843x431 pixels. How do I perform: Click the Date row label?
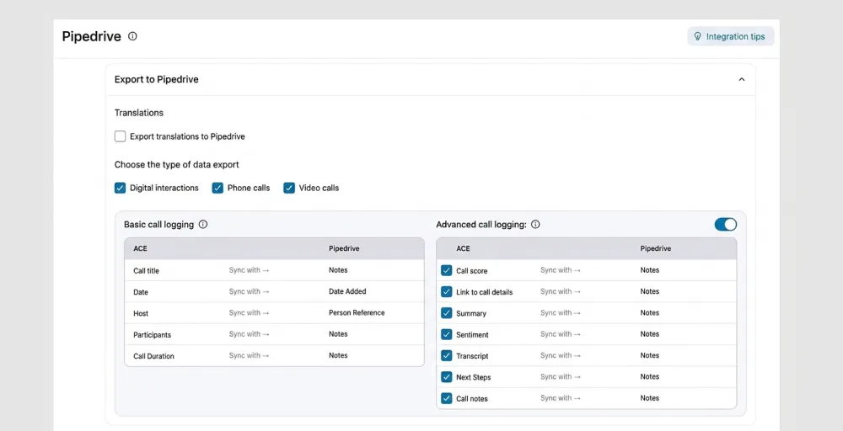coord(141,292)
